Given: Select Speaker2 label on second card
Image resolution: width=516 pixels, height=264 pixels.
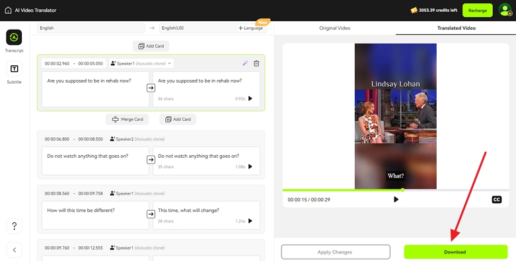Looking at the screenshot, I should coord(137,139).
